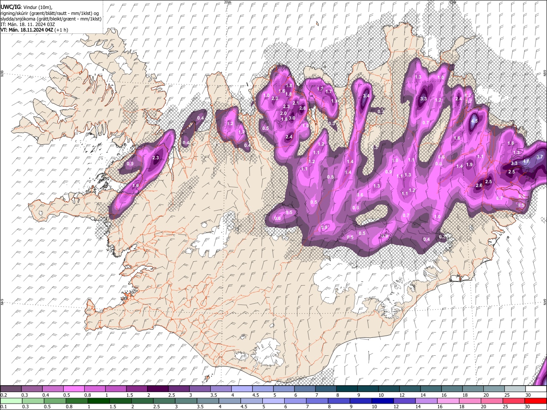Select the 1 magenta swatch in top scale
This screenshot has width=547, height=410.
click(116, 389)
